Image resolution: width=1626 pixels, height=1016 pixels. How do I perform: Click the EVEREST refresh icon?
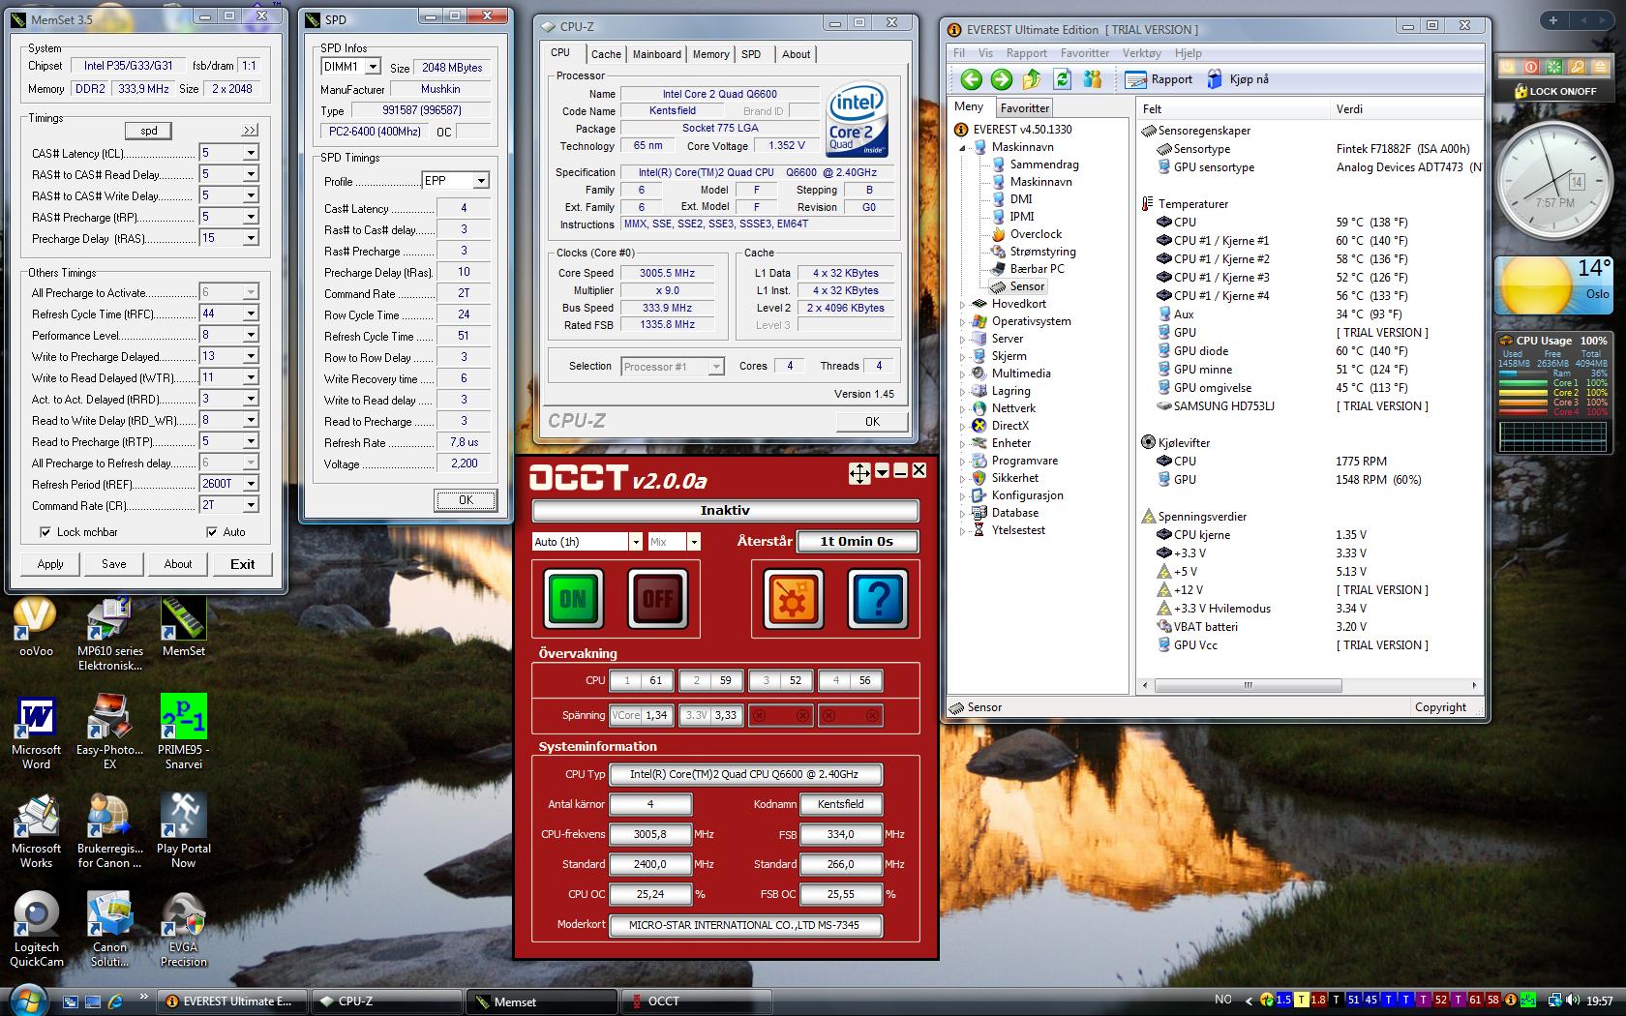(x=1063, y=79)
